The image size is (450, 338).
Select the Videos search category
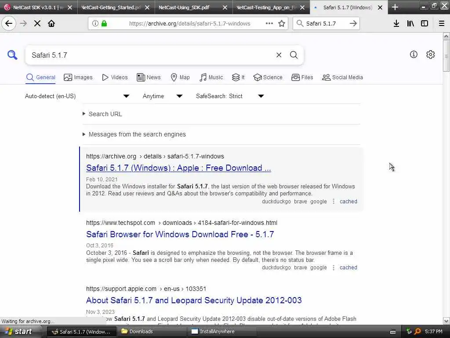[x=115, y=77]
